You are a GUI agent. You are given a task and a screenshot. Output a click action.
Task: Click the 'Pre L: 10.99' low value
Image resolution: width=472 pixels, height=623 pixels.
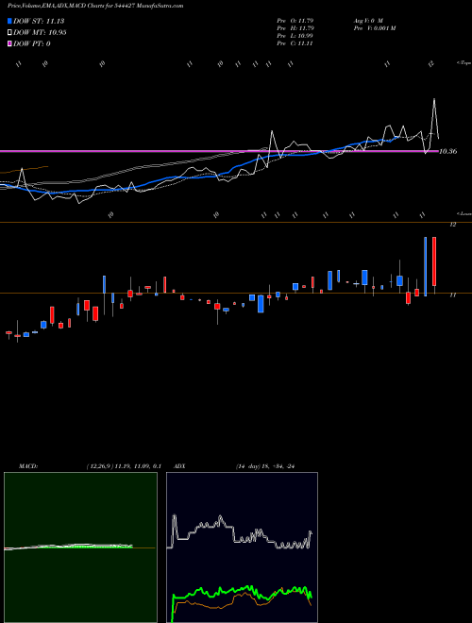[295, 36]
